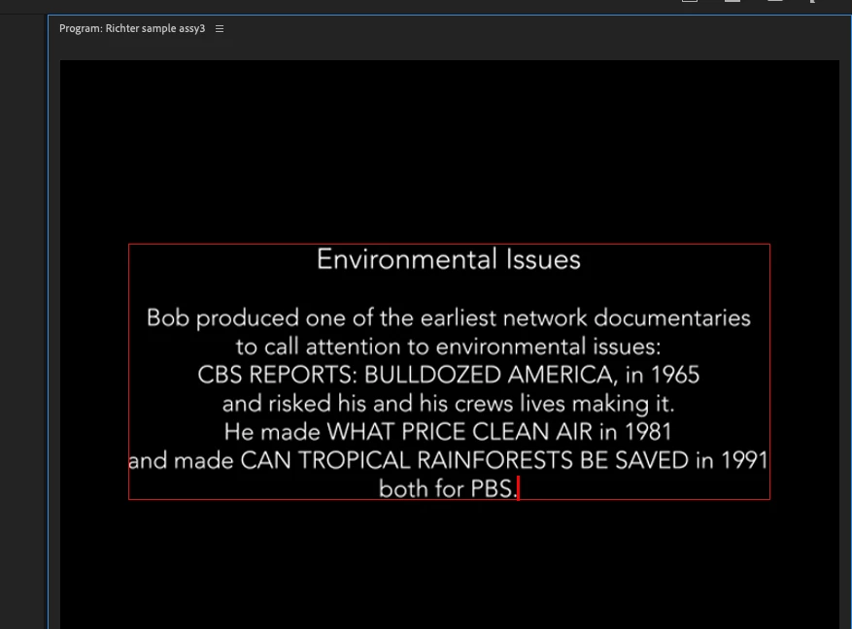Click the 'Environmental Issues' title text
This screenshot has width=852, height=629.
[449, 259]
